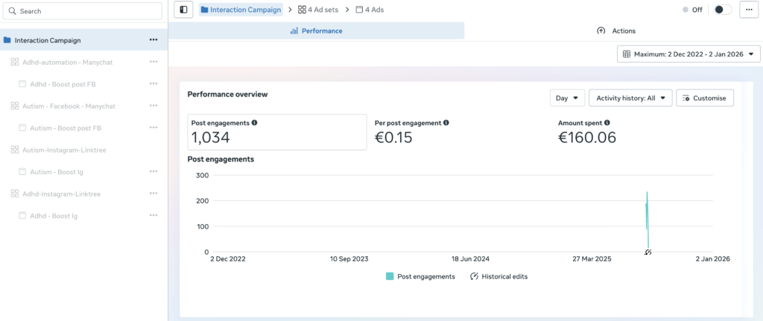Viewport: 763px width, 321px height.
Task: Click the engagement spike on the chart
Action: [x=648, y=219]
